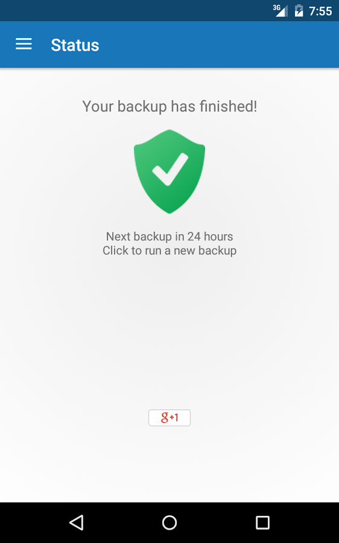Tap the green shield backup icon
Viewport: 339px width, 543px height.
pyautogui.click(x=169, y=171)
